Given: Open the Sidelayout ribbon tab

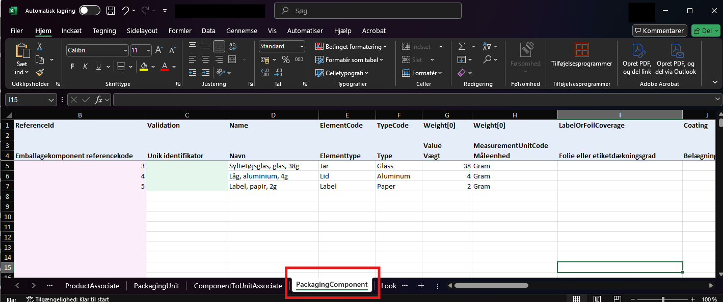Looking at the screenshot, I should click(142, 31).
